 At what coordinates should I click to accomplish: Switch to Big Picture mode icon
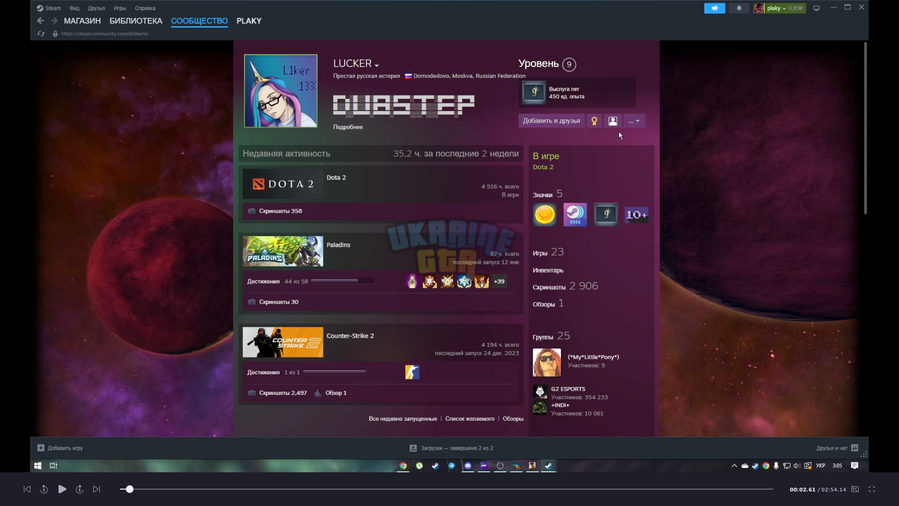pyautogui.click(x=817, y=8)
